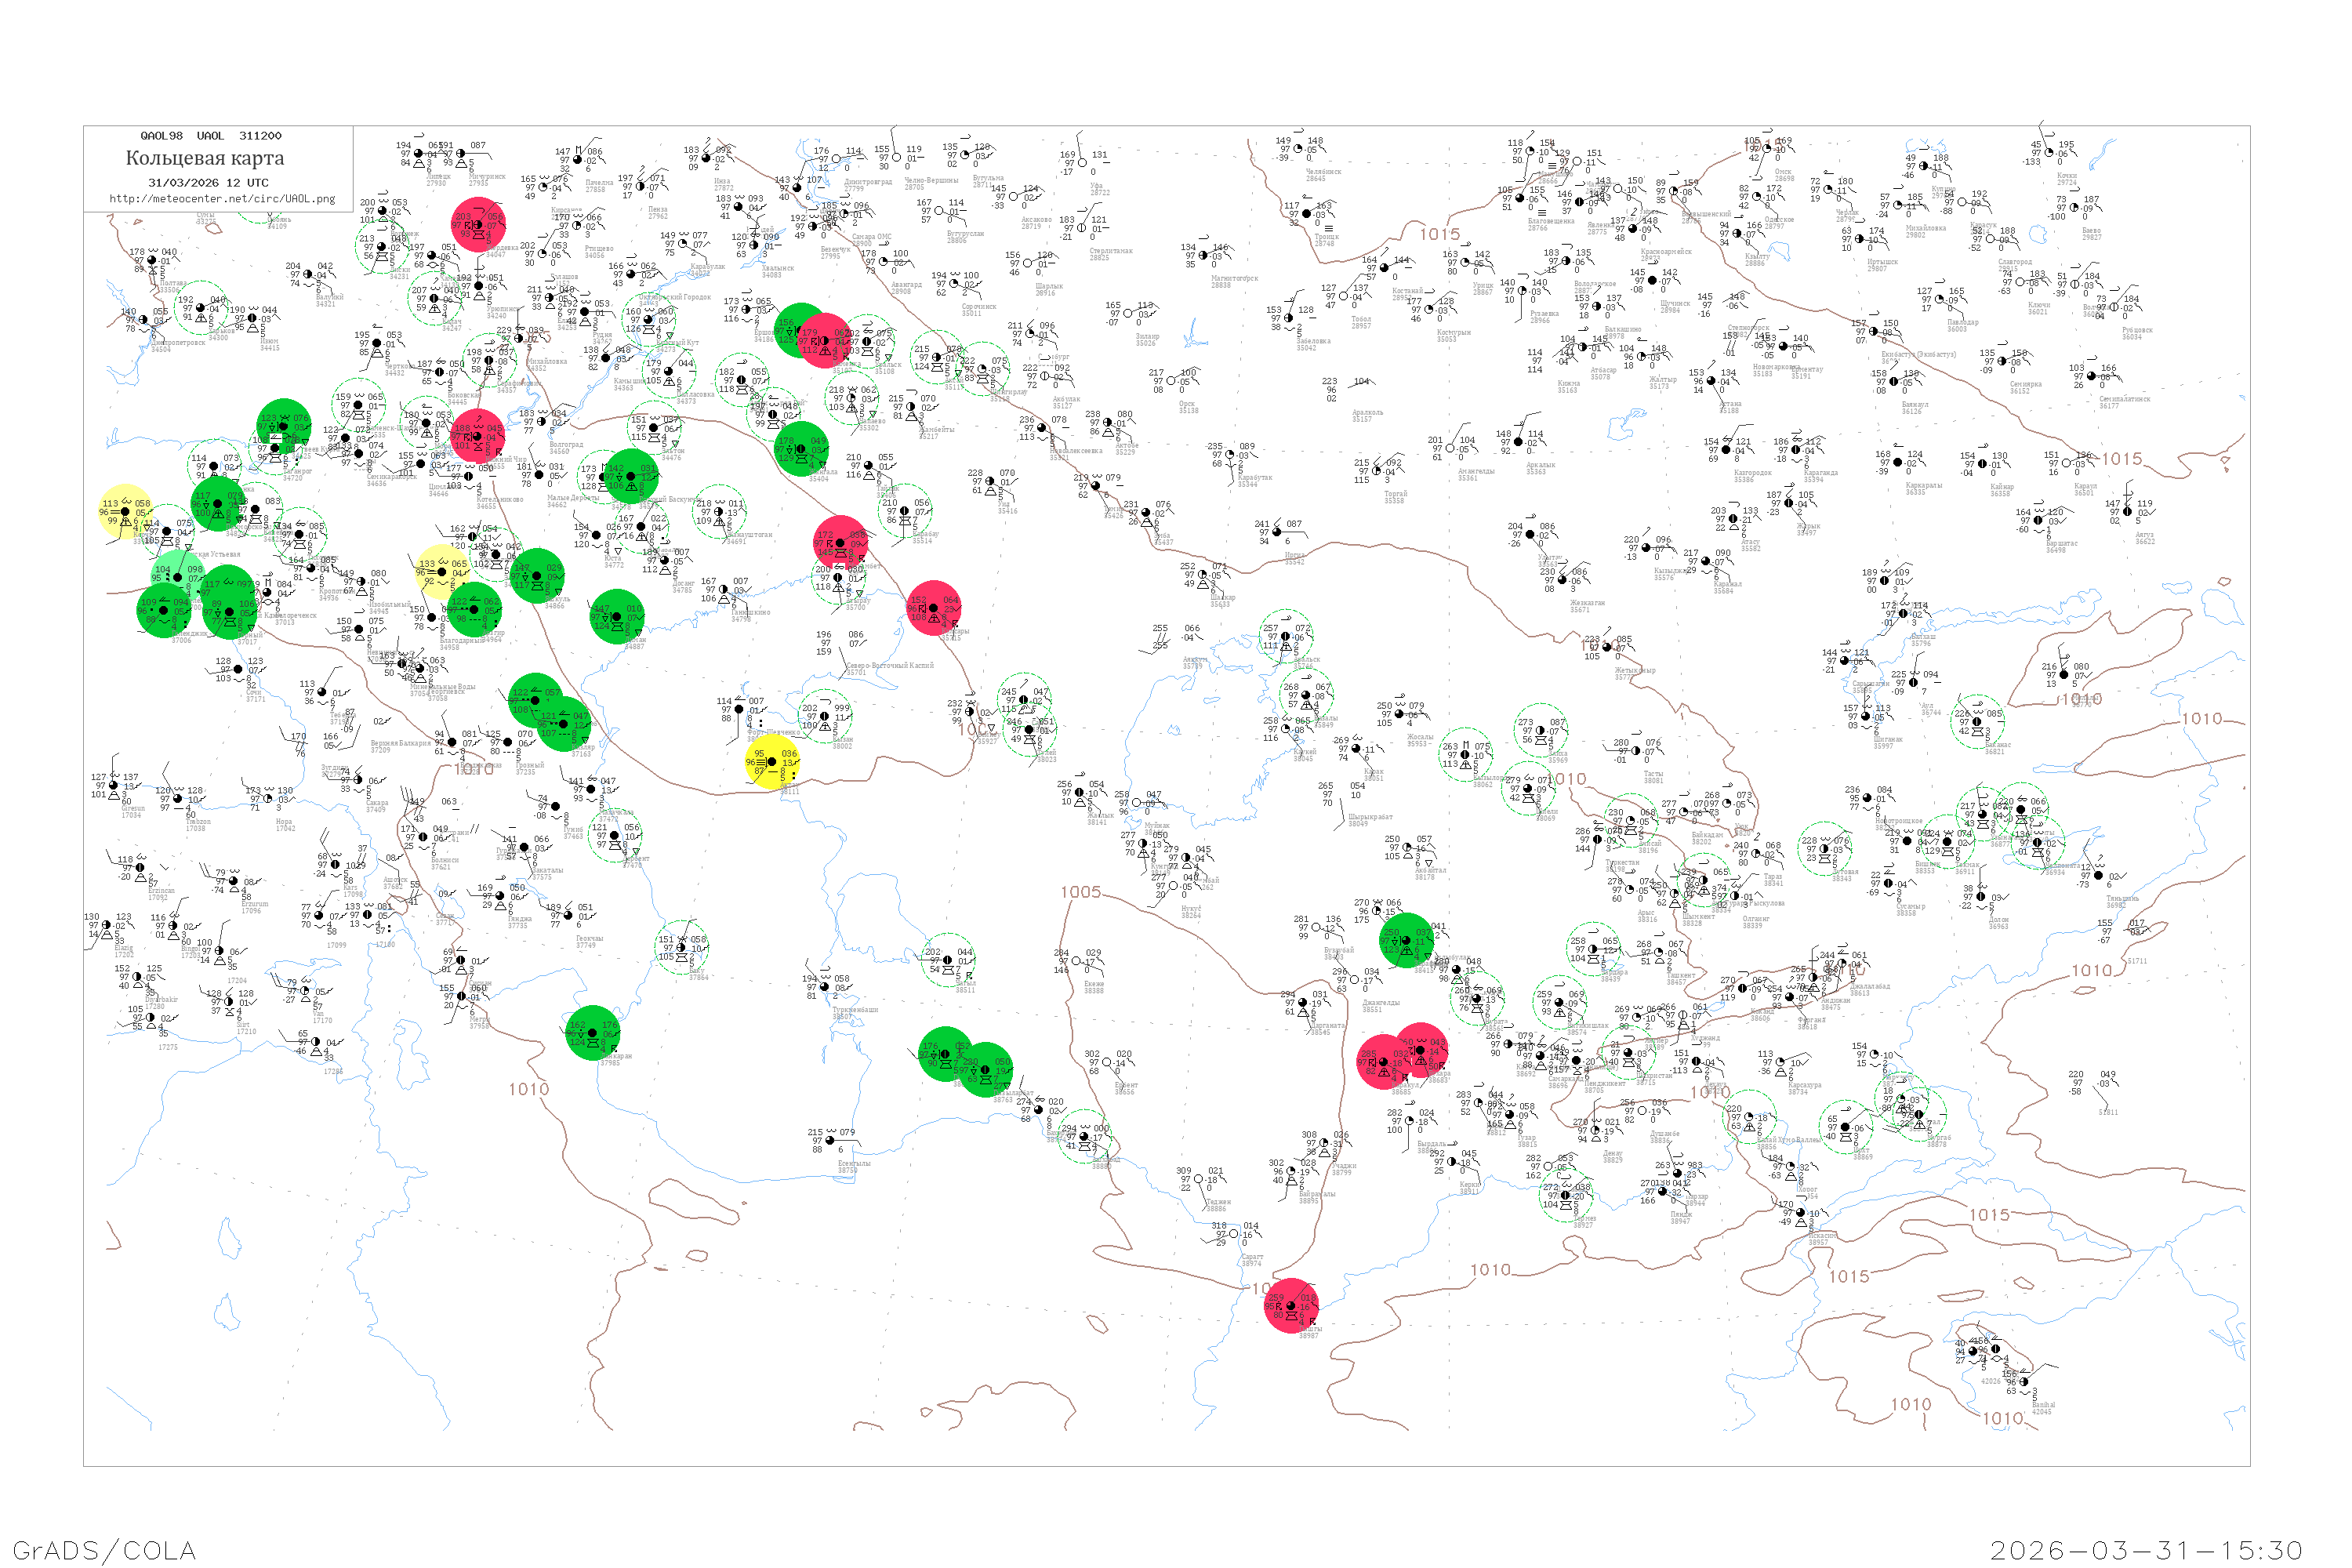2352x1568 pixels.
Task: Click the dashed green circle at Баку
Action: (683, 947)
